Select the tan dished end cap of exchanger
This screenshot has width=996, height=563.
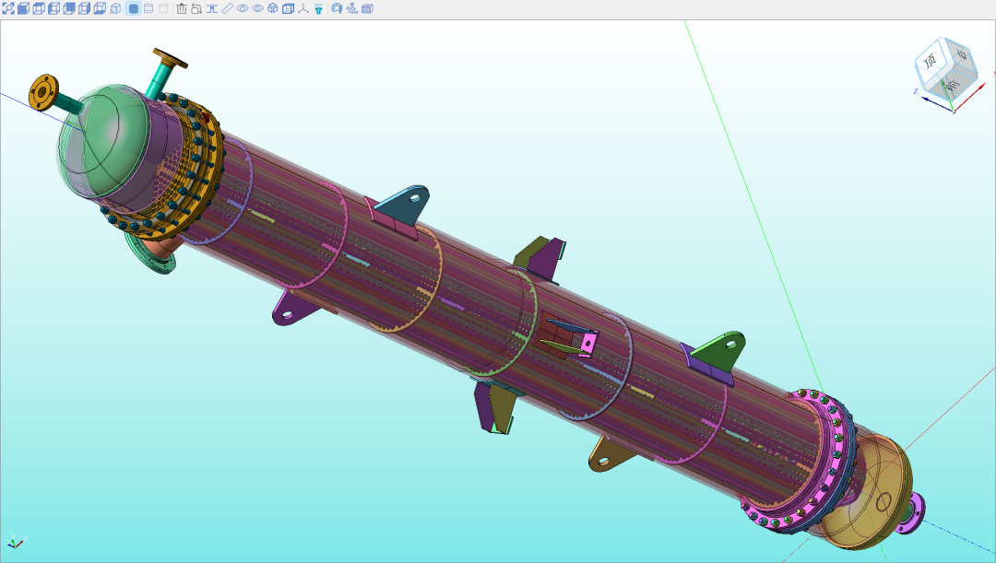(880, 492)
